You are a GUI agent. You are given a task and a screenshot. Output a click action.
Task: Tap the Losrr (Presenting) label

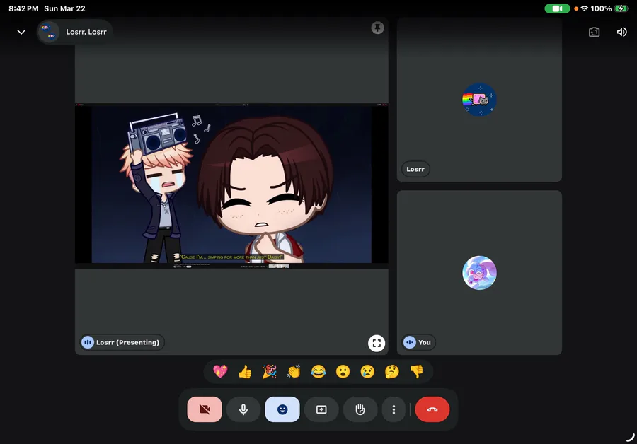tap(122, 342)
